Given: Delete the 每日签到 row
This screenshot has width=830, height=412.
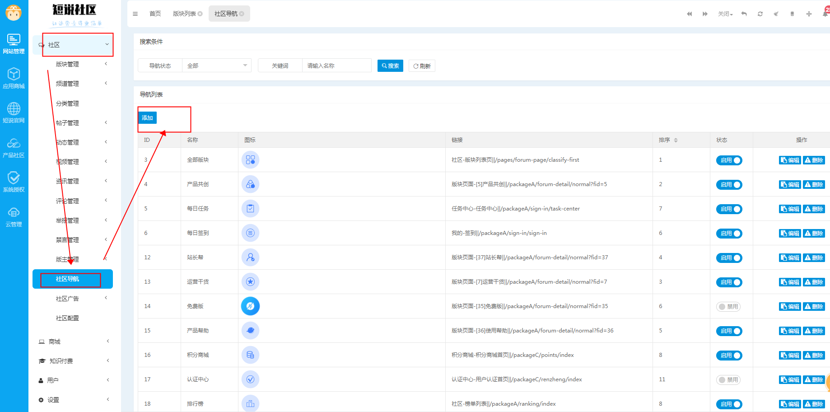Looking at the screenshot, I should click(x=814, y=234).
